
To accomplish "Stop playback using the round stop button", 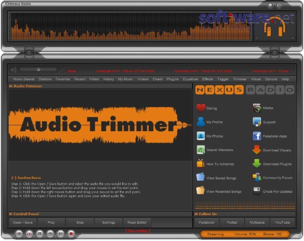I will [x=50, y=234].
